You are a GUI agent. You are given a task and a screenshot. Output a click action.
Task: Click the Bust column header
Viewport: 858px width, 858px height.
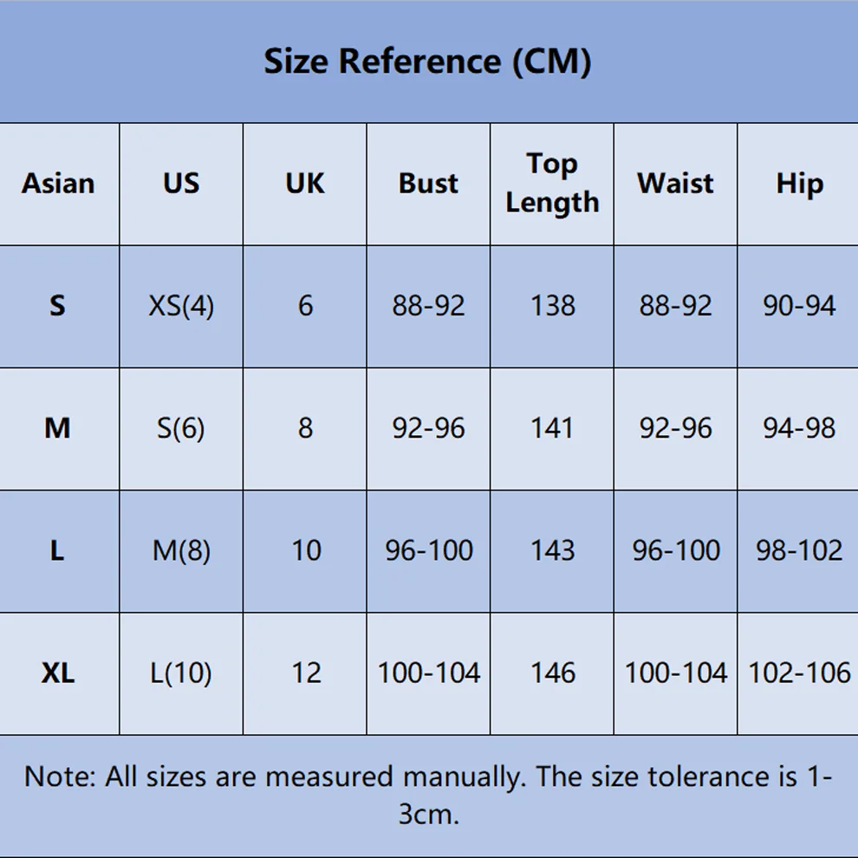[428, 184]
